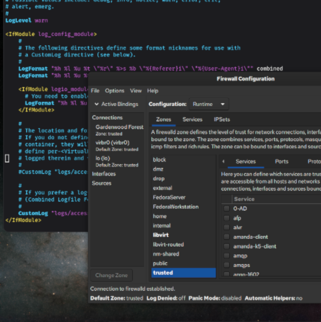Select the drop zone
321x322 pixels.
[184, 178]
